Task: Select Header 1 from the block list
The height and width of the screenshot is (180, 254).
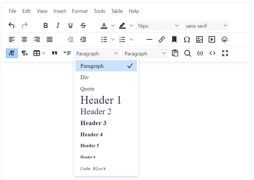Action: [101, 100]
